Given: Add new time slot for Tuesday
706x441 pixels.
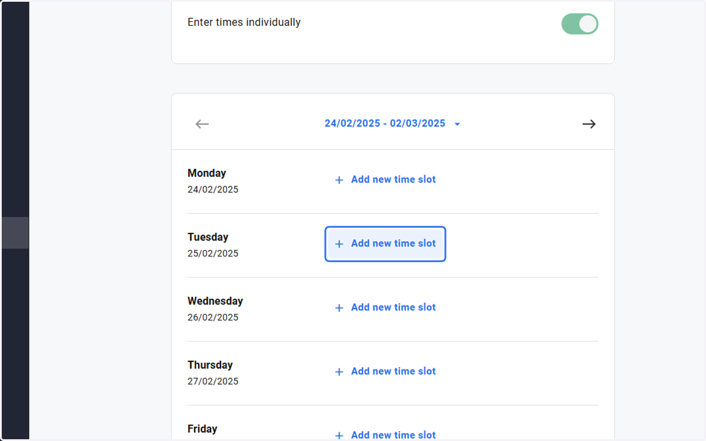Looking at the screenshot, I should click(385, 243).
